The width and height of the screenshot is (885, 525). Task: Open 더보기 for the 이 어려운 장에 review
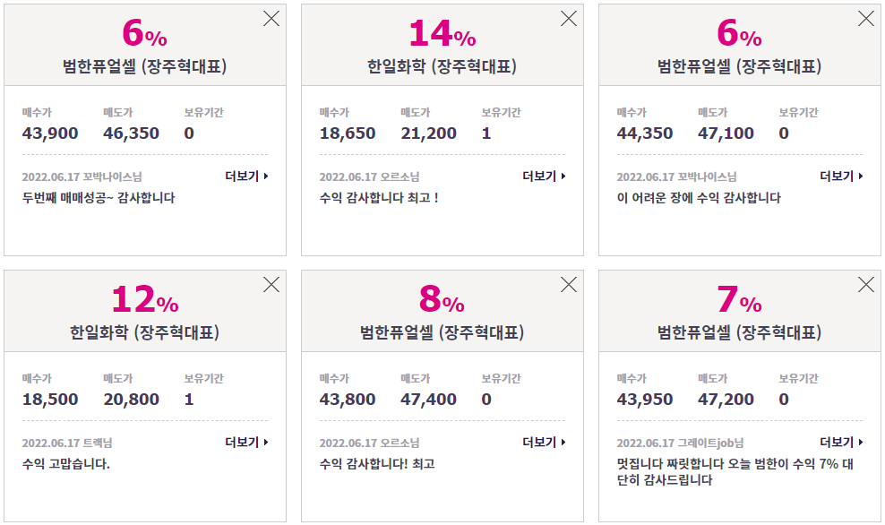(841, 176)
